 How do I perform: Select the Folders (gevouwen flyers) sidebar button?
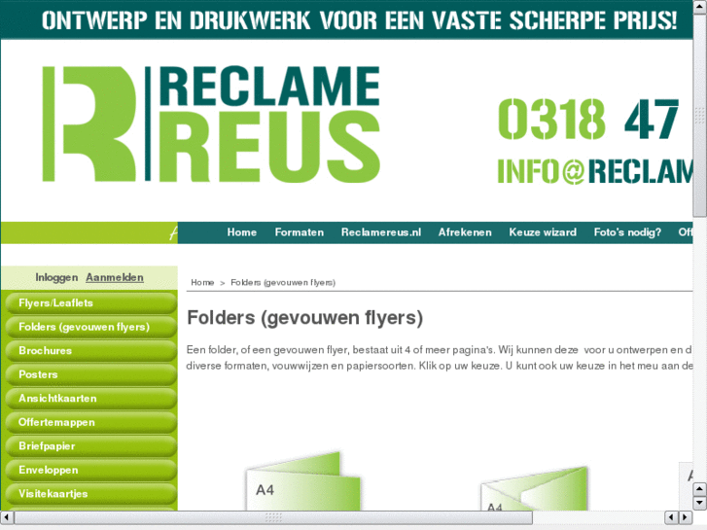tap(91, 327)
